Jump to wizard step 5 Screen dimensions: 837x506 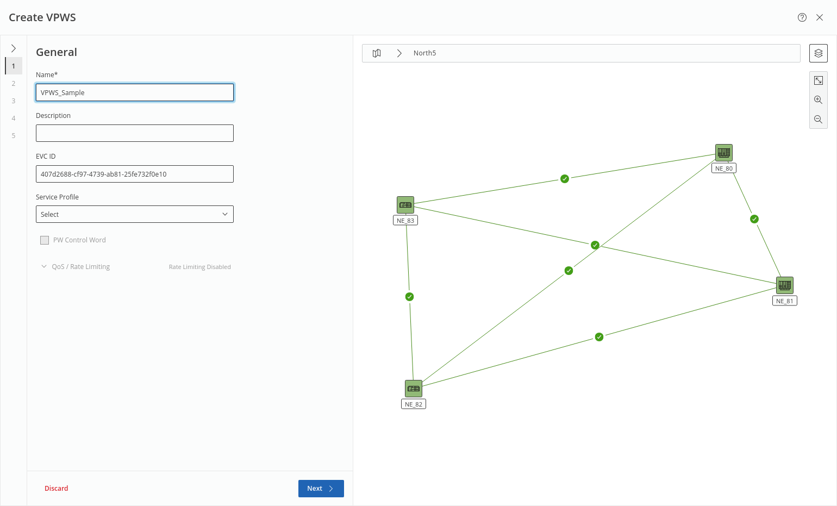pyautogui.click(x=14, y=136)
